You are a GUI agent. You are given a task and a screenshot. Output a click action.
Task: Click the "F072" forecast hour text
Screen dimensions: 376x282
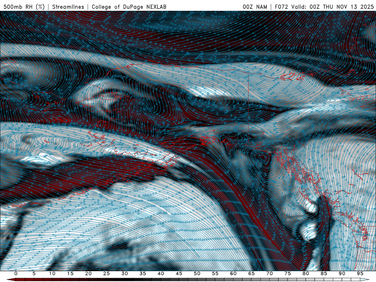282,7
